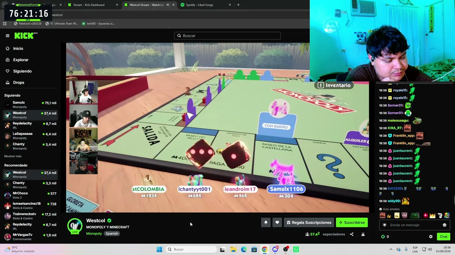The height and width of the screenshot is (255, 455).
Task: Open MrVargasTv Conversando channel
Action: tap(30, 237)
